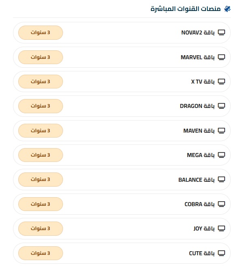Click the TV icon next to JOY package
This screenshot has height=267, width=238.
tap(221, 228)
